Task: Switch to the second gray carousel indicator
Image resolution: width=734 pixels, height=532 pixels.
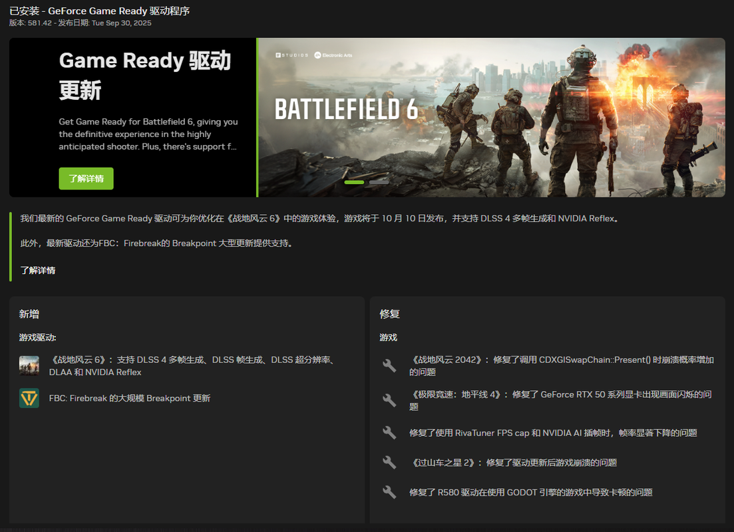Action: (x=379, y=182)
